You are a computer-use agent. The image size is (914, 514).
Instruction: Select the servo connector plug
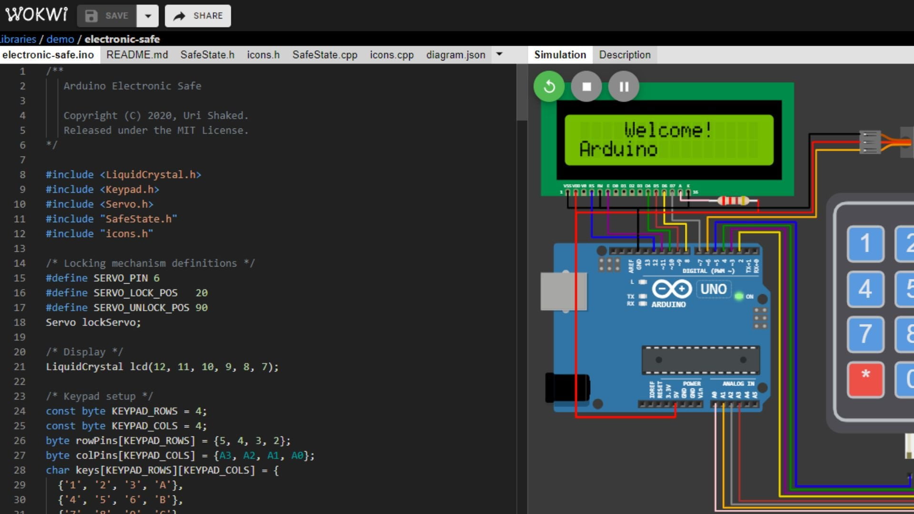(x=870, y=142)
